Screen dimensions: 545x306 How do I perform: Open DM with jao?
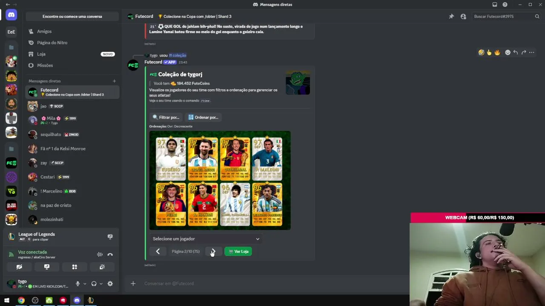coord(72,106)
